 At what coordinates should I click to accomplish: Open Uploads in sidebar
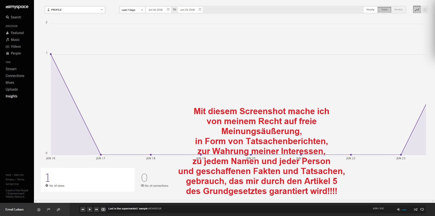tap(12, 89)
